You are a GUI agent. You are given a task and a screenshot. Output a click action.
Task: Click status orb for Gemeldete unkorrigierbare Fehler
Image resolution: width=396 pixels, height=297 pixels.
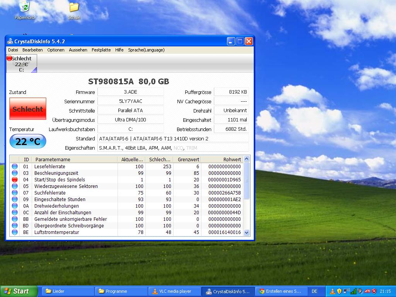point(15,219)
